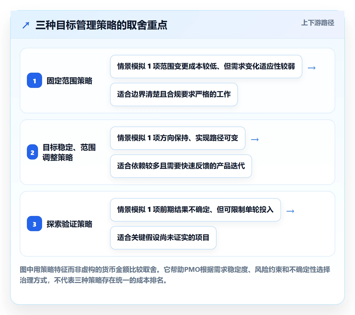The image size is (355, 315).
Task: Click the chip 范围变更成本较低、但需求变化适应性较弱
Action: (x=206, y=67)
